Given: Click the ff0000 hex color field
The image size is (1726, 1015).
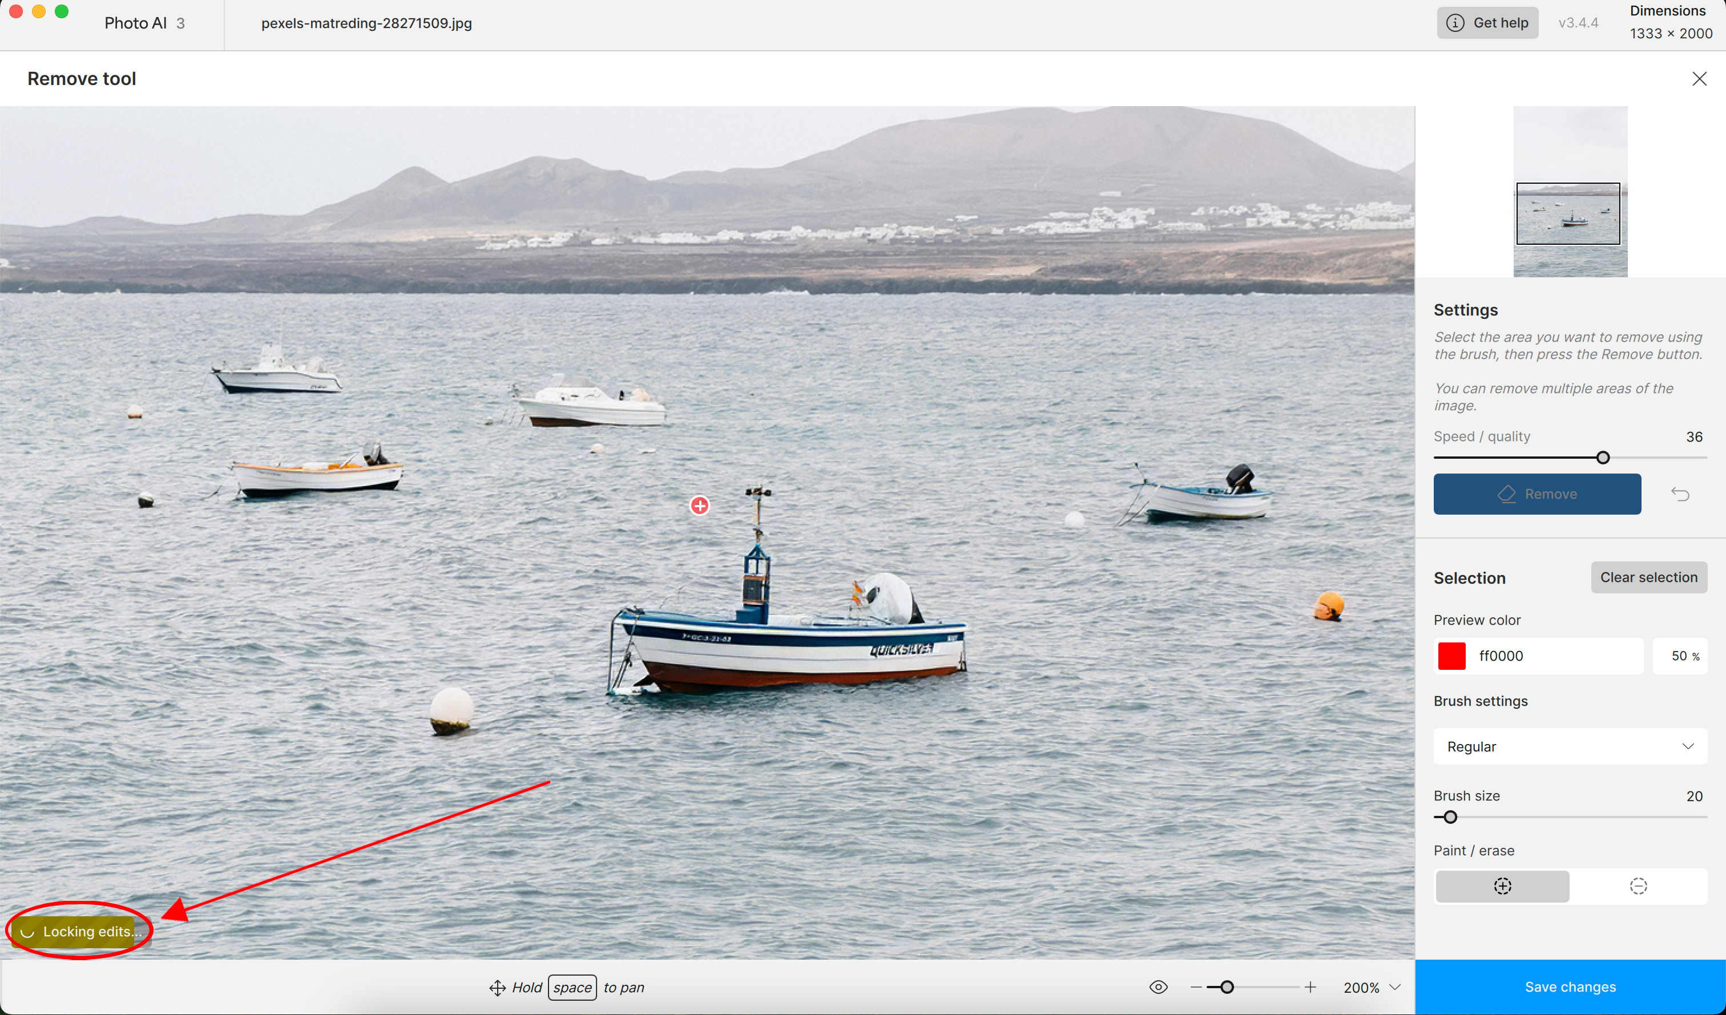Looking at the screenshot, I should 1555,656.
